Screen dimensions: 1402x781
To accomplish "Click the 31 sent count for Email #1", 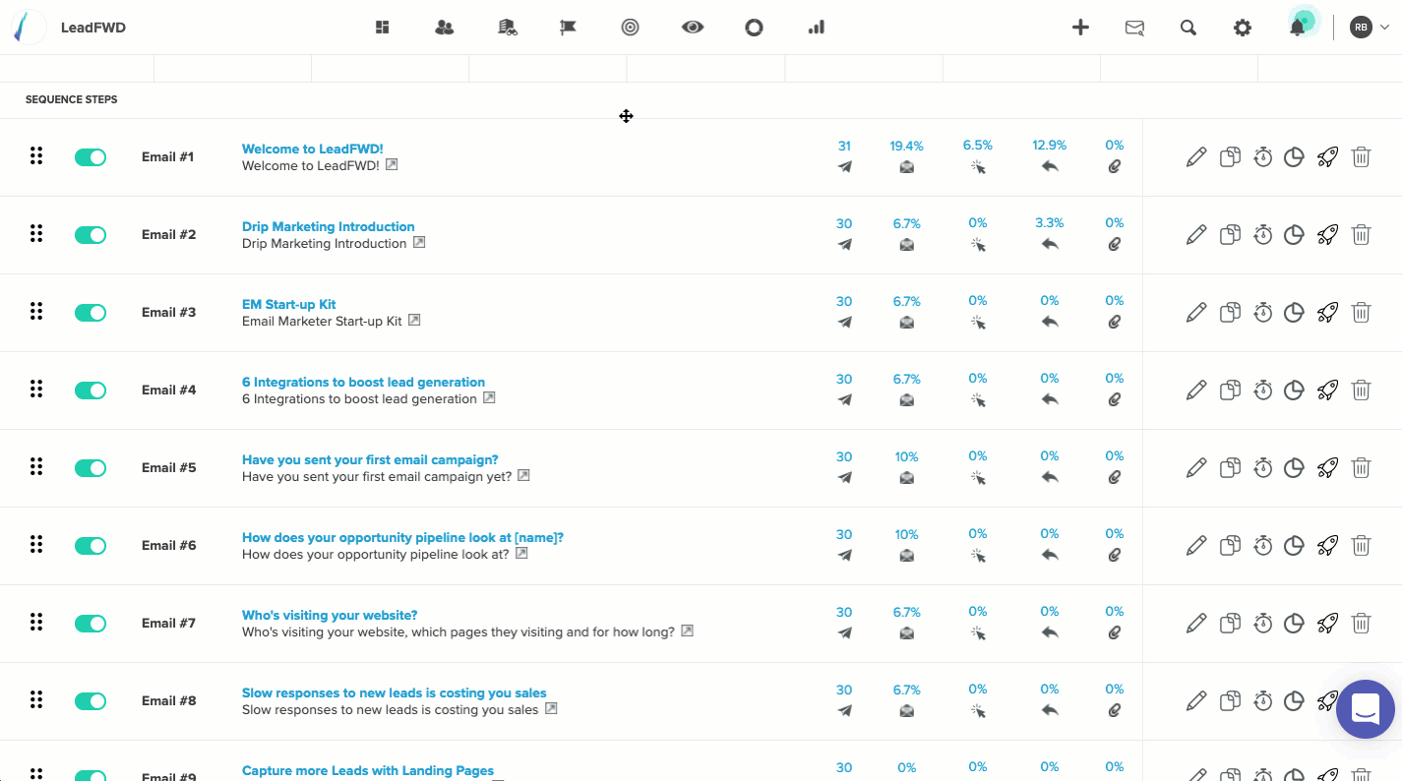I will tap(844, 146).
